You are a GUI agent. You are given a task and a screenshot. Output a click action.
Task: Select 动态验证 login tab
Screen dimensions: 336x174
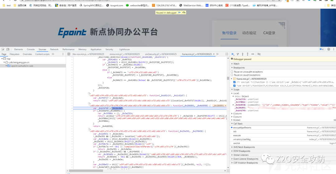(x=249, y=33)
